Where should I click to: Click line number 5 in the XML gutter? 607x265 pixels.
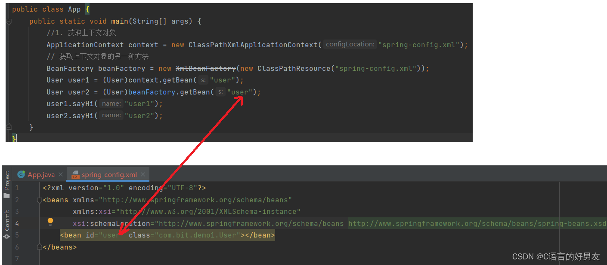17,235
